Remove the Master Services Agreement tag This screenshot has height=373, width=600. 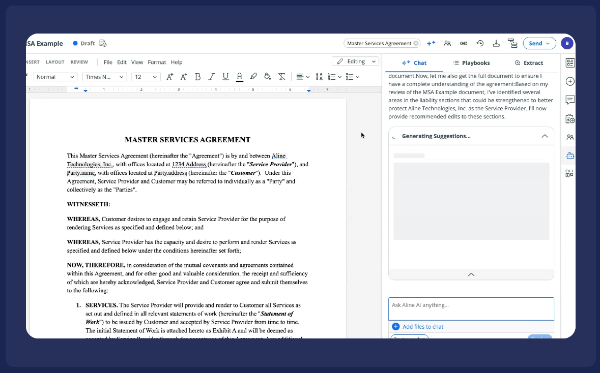pos(416,43)
